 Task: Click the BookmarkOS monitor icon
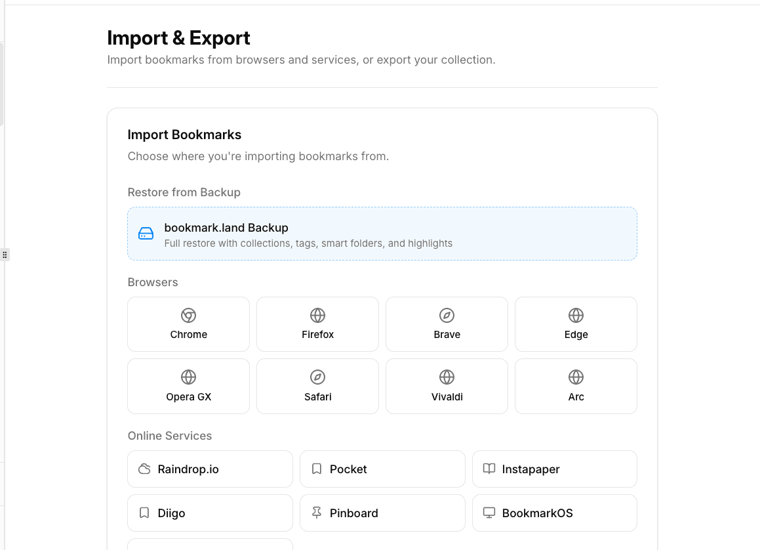tap(489, 513)
